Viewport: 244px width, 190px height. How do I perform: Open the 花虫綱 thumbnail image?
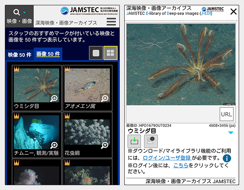point(87,132)
